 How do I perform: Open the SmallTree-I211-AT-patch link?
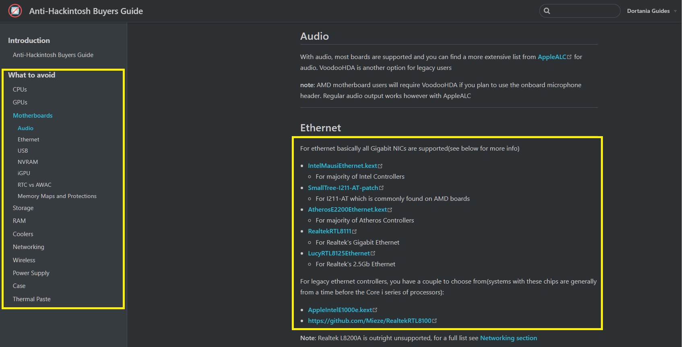(343, 188)
